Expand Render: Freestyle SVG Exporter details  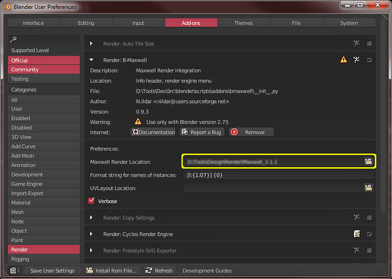click(91, 250)
